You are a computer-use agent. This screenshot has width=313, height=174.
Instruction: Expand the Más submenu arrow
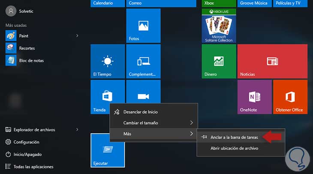[x=191, y=134]
